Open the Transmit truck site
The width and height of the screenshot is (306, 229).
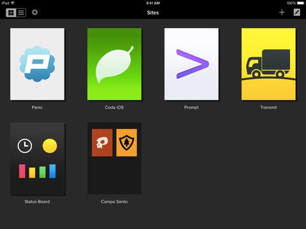point(268,64)
